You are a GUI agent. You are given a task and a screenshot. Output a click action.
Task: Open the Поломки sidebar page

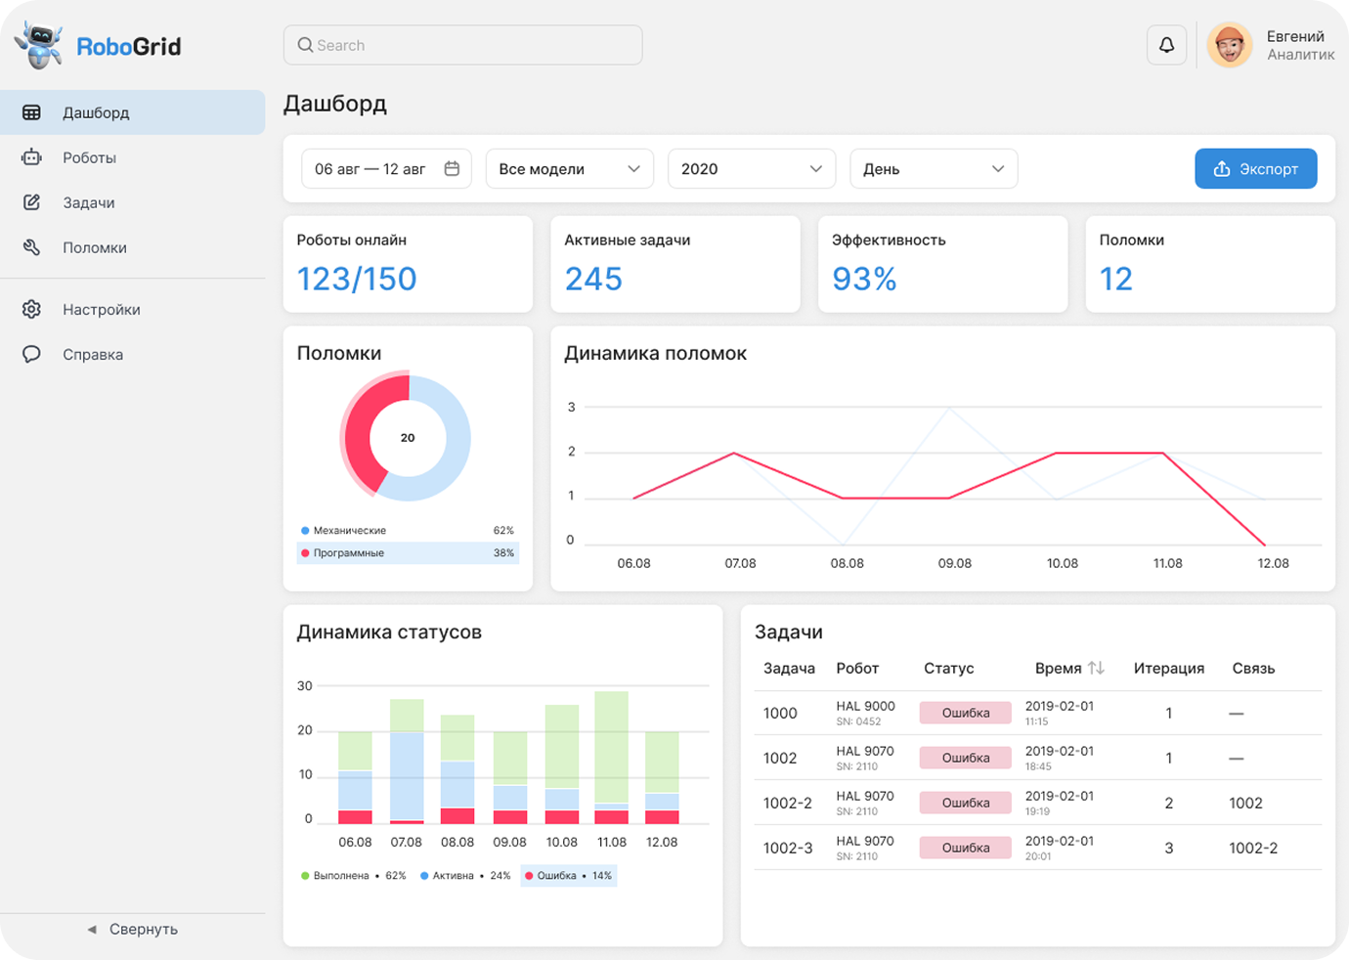(x=133, y=247)
